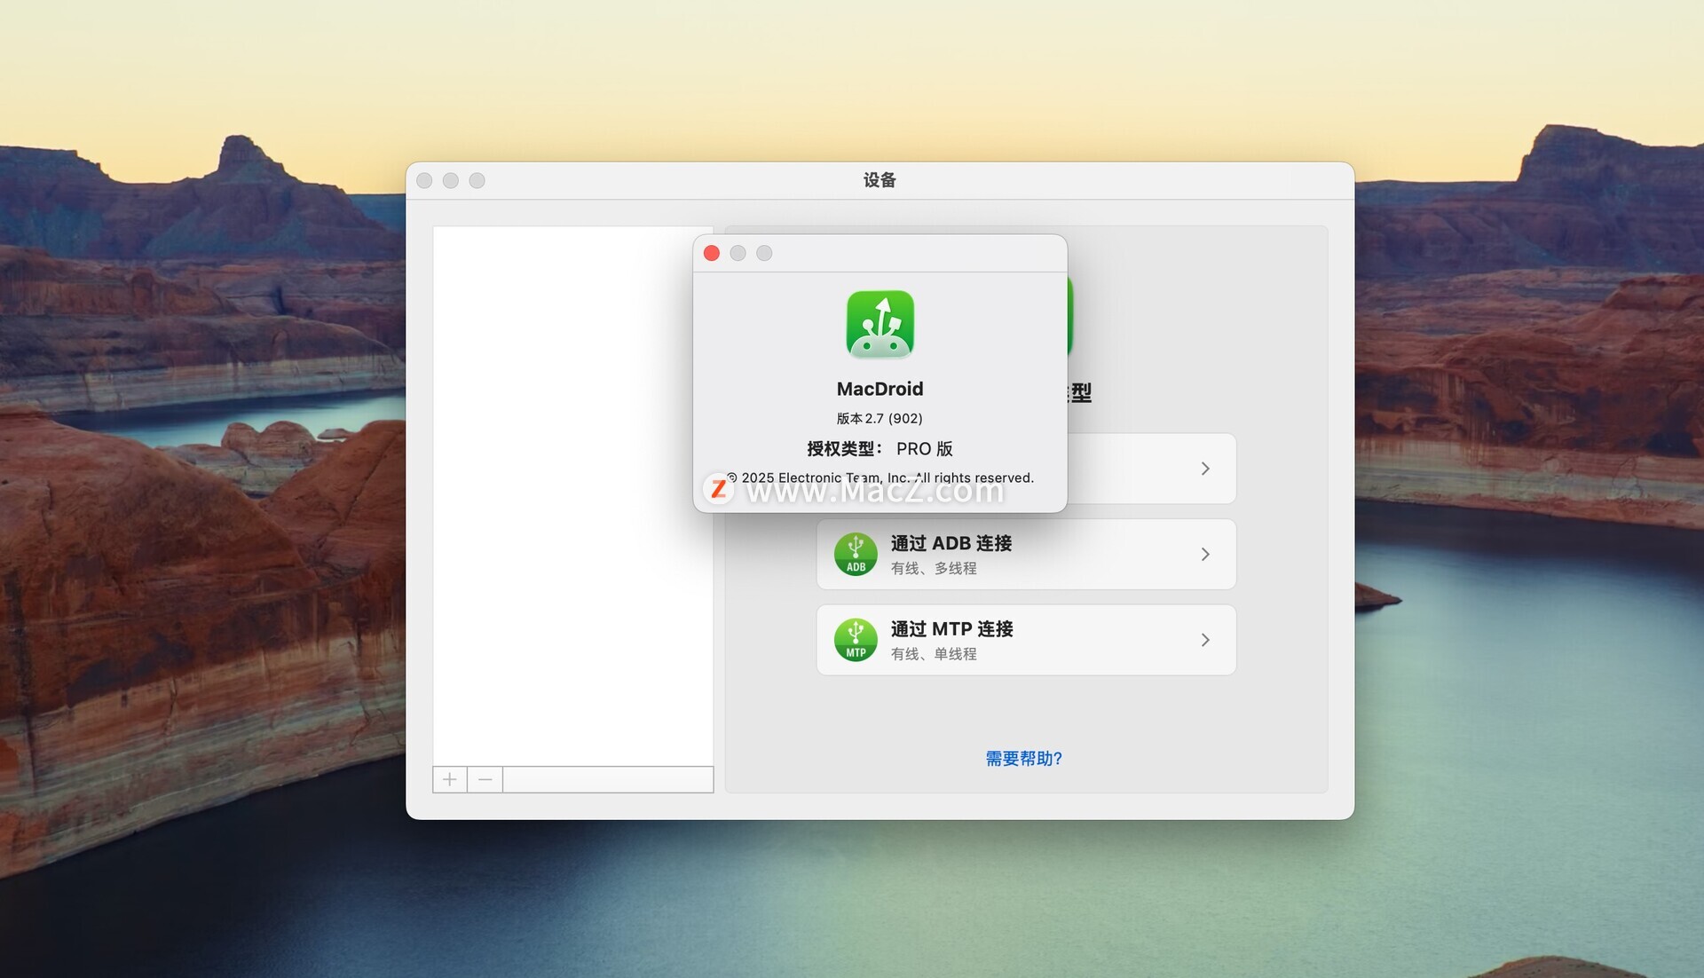This screenshot has height=978, width=1704.
Task: Click the About dialog's gray zoom button
Action: point(764,254)
